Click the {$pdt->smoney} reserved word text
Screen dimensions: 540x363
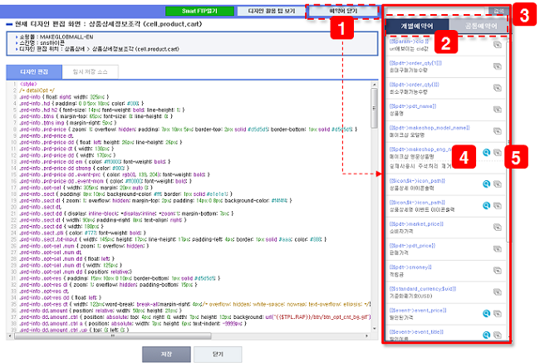[x=410, y=267]
